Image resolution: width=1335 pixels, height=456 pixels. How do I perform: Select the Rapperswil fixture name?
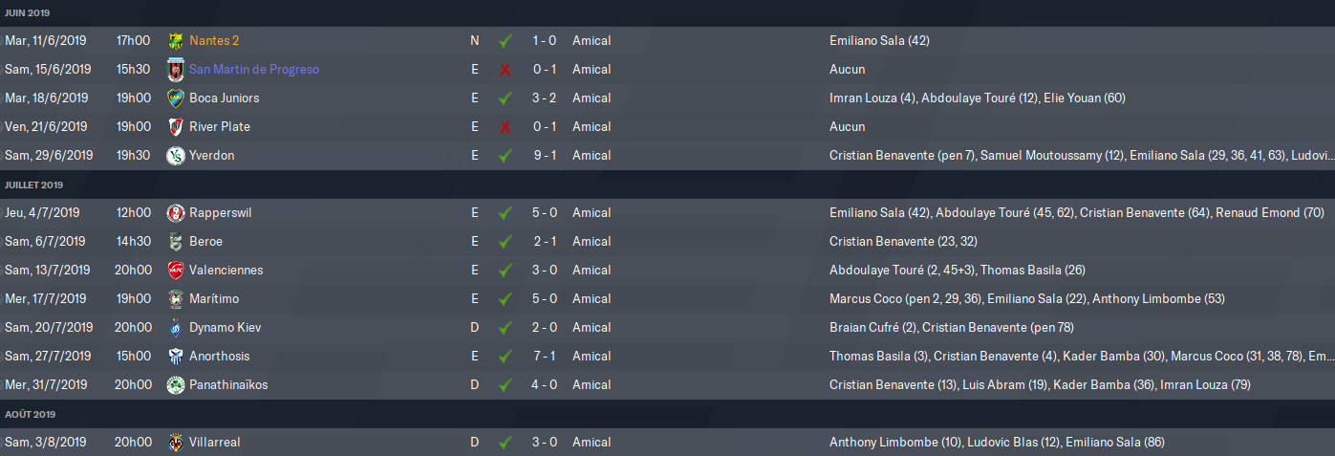[x=220, y=213]
